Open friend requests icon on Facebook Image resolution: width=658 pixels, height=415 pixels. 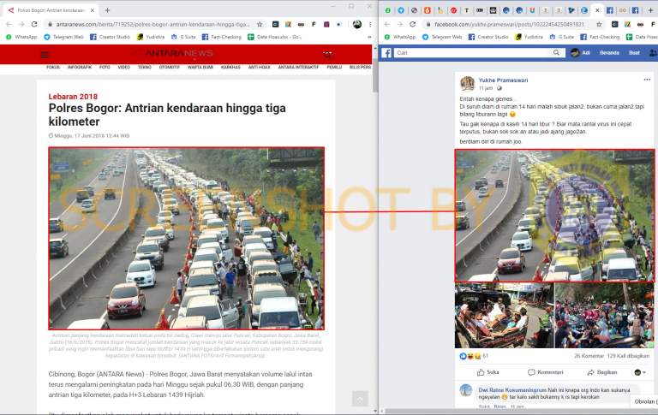[653, 53]
